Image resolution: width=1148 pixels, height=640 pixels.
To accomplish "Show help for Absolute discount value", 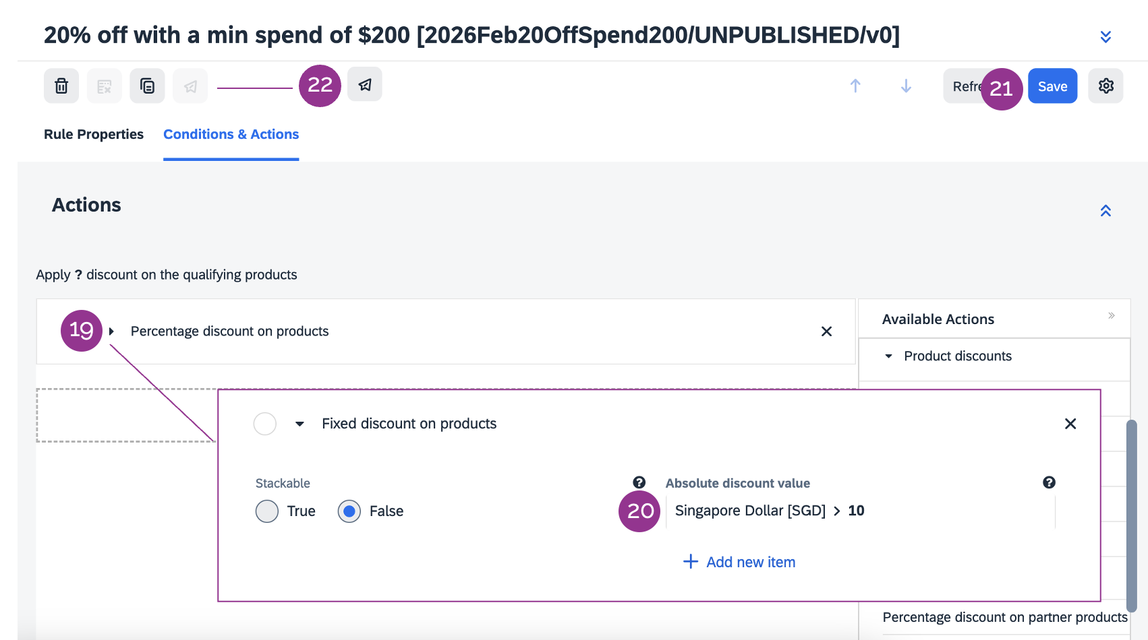I will (1048, 482).
